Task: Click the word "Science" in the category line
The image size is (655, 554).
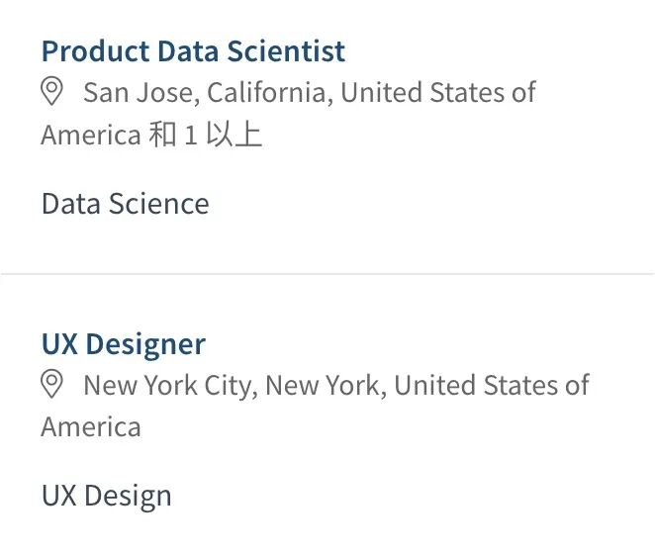Action: tap(159, 204)
